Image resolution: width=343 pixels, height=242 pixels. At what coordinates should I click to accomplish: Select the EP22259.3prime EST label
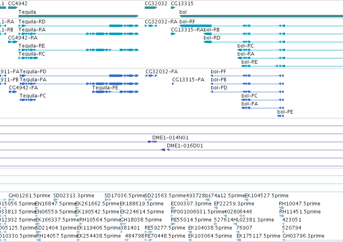tap(234, 204)
